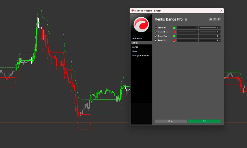Open Renko Max dashed style dropdown
The height and width of the screenshot is (148, 247).
pyautogui.click(x=187, y=36)
